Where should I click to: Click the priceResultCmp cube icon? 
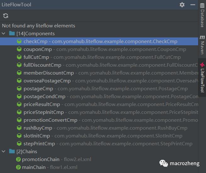(x=19, y=104)
